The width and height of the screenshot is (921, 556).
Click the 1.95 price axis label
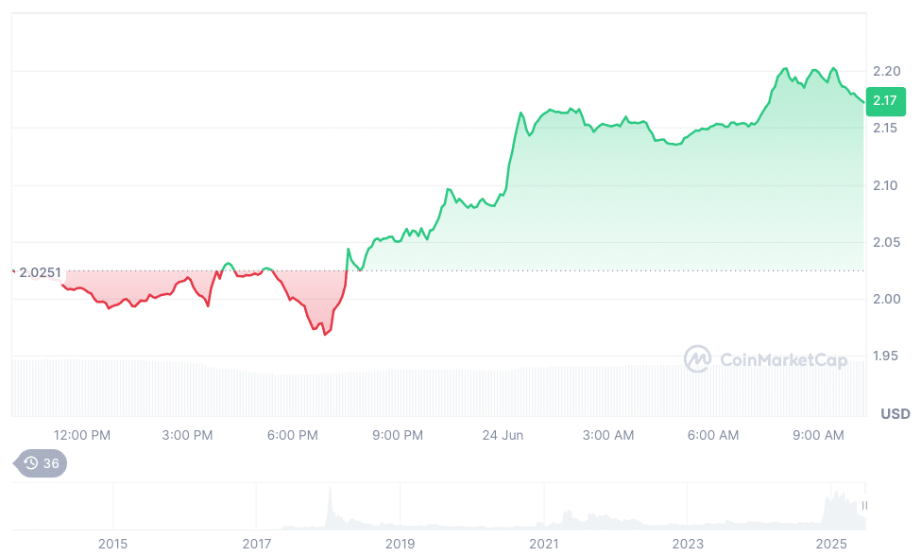(x=885, y=356)
